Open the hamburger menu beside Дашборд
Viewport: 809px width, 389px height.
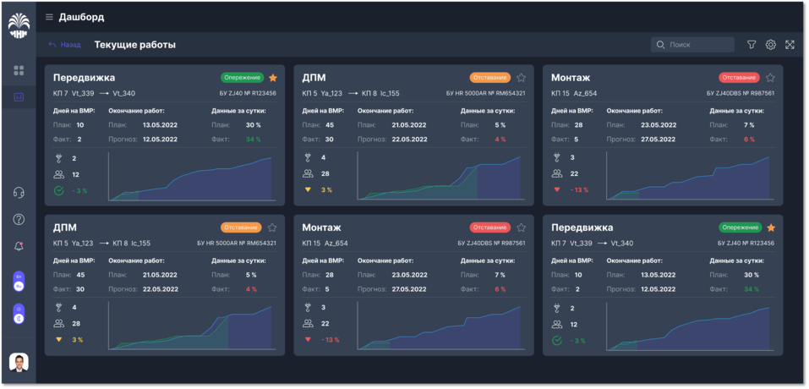pyautogui.click(x=49, y=17)
